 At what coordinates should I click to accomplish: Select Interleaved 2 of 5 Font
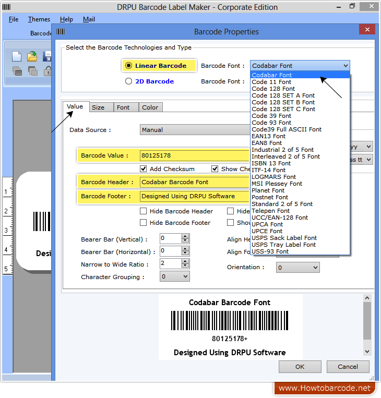[300, 156]
